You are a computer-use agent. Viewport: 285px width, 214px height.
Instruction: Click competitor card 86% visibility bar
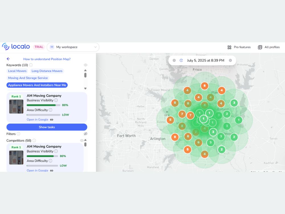click(42, 156)
